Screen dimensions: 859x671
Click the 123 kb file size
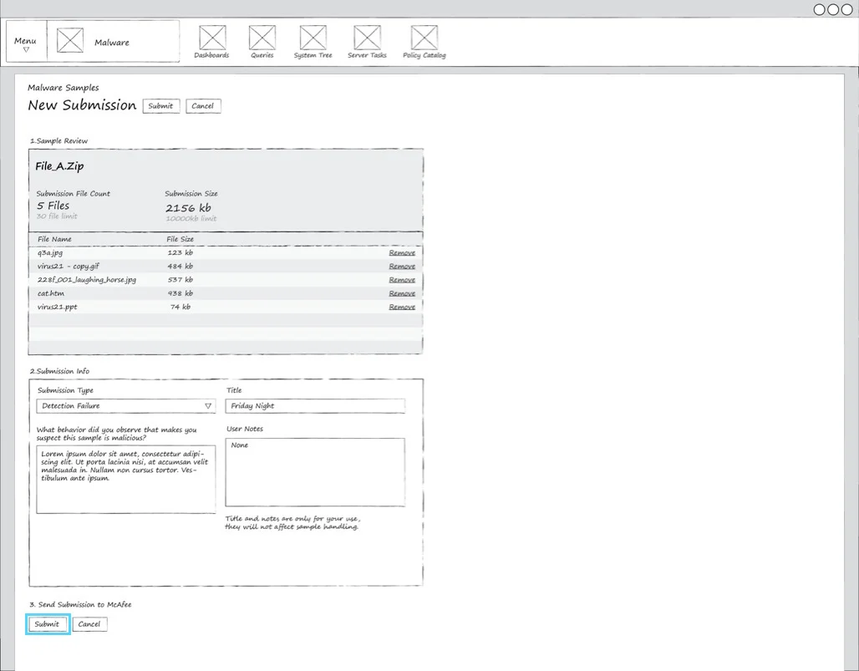click(180, 252)
